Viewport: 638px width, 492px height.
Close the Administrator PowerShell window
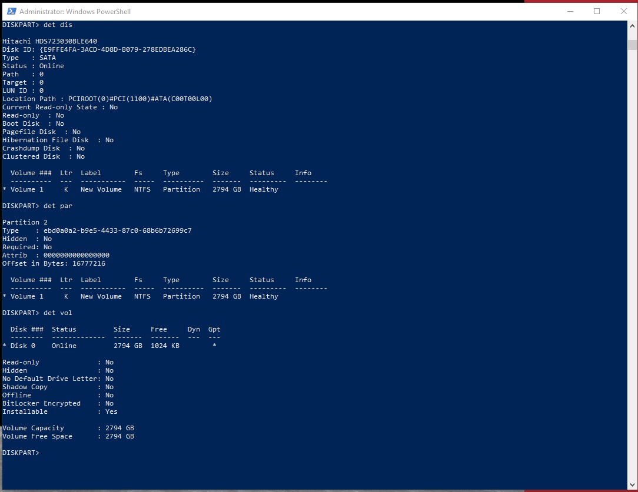624,11
